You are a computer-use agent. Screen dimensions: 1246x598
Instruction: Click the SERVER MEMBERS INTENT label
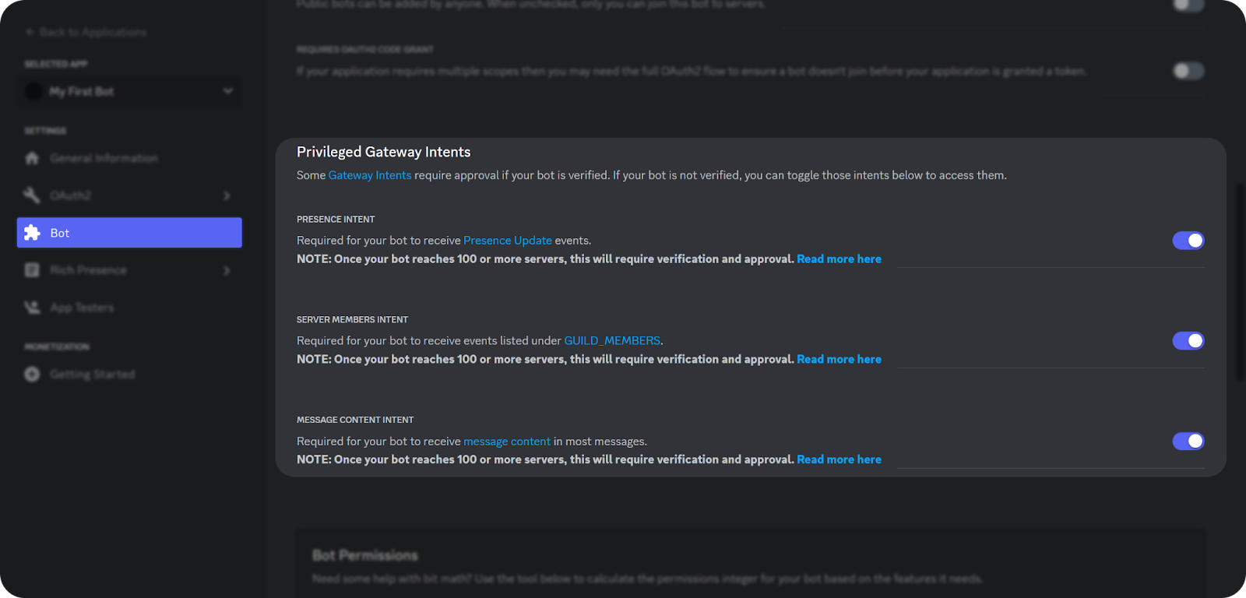pos(352,319)
